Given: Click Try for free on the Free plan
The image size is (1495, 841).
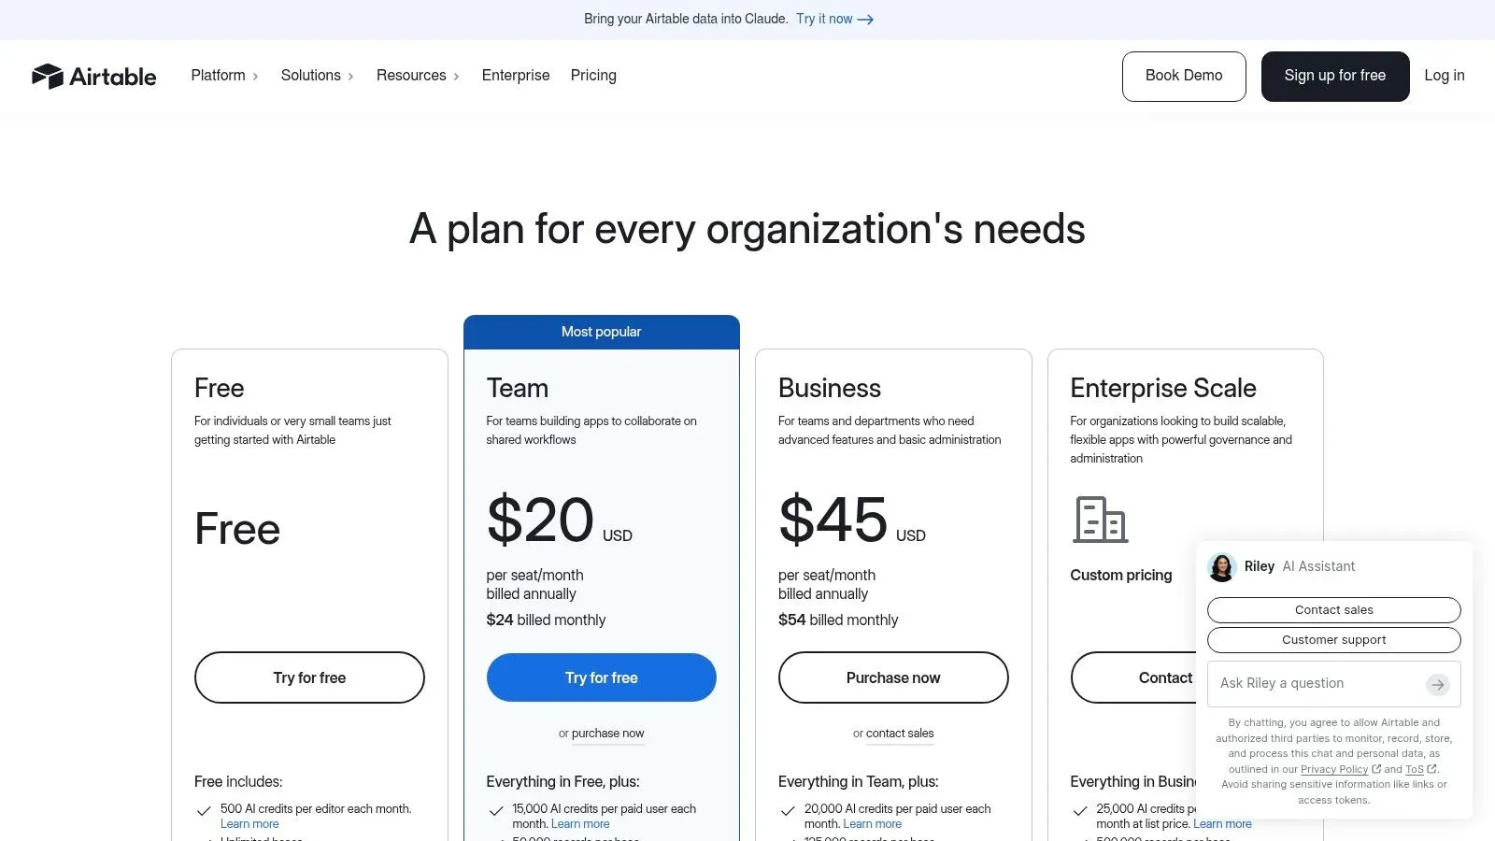Looking at the screenshot, I should click(x=309, y=677).
